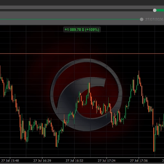Click the 27 Jul 17:56 time axis label

[139, 161]
